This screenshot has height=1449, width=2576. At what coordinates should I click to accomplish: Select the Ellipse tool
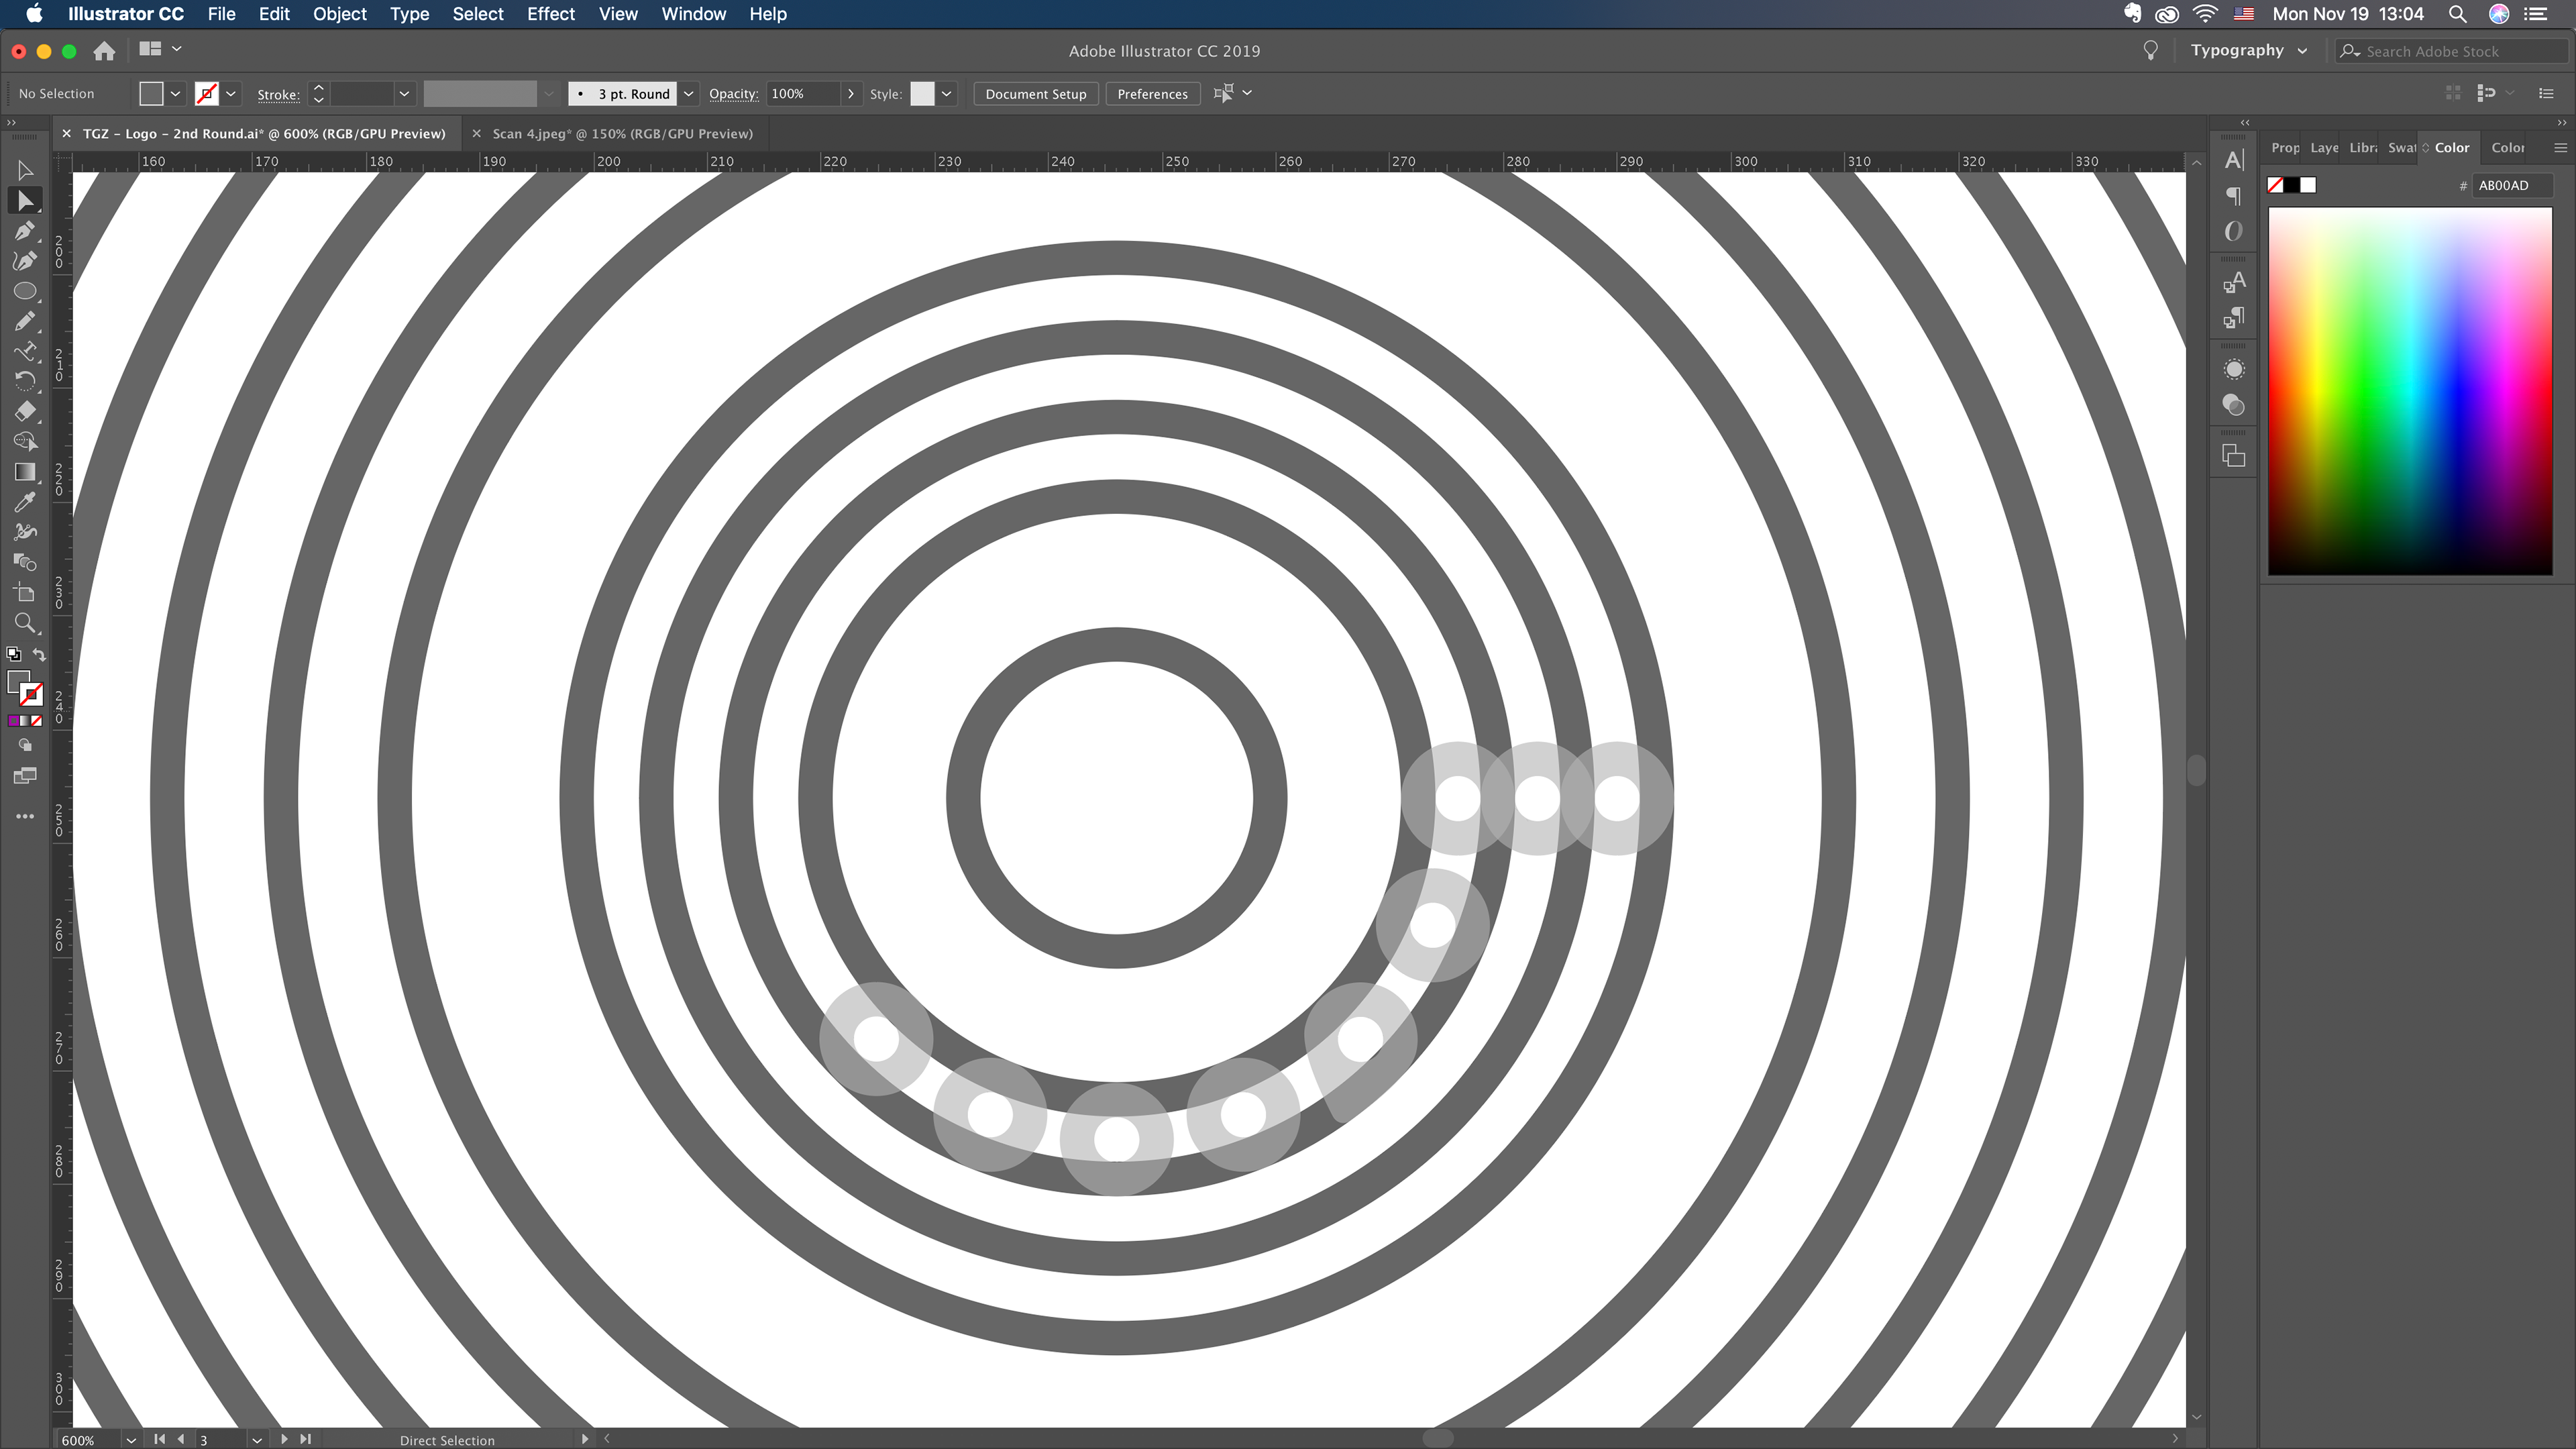click(x=25, y=291)
